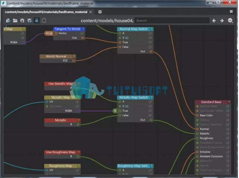Click the RGB swizzle tag on Vector input

(49, 33)
